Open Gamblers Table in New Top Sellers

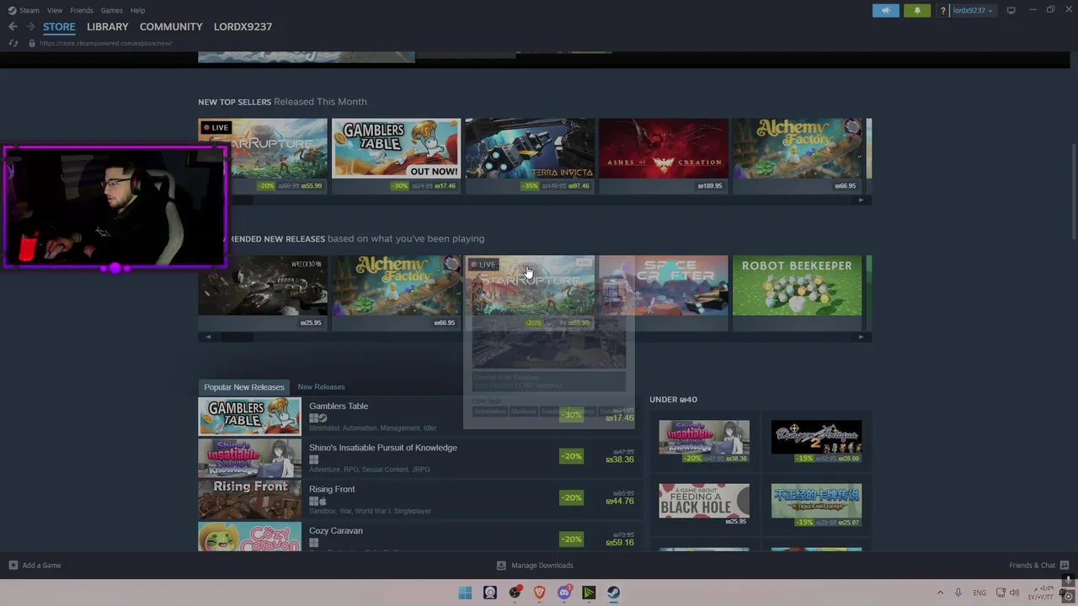pyautogui.click(x=396, y=156)
